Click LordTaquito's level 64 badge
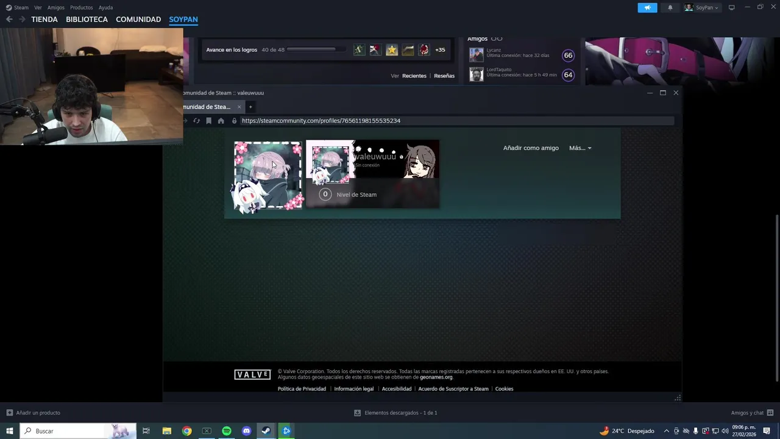The height and width of the screenshot is (439, 780). 568,74
